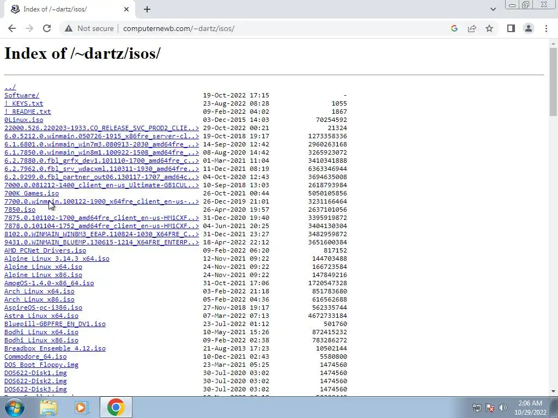Download DOS_Boot_Floppy.img
The width and height of the screenshot is (558, 418).
pos(41,365)
